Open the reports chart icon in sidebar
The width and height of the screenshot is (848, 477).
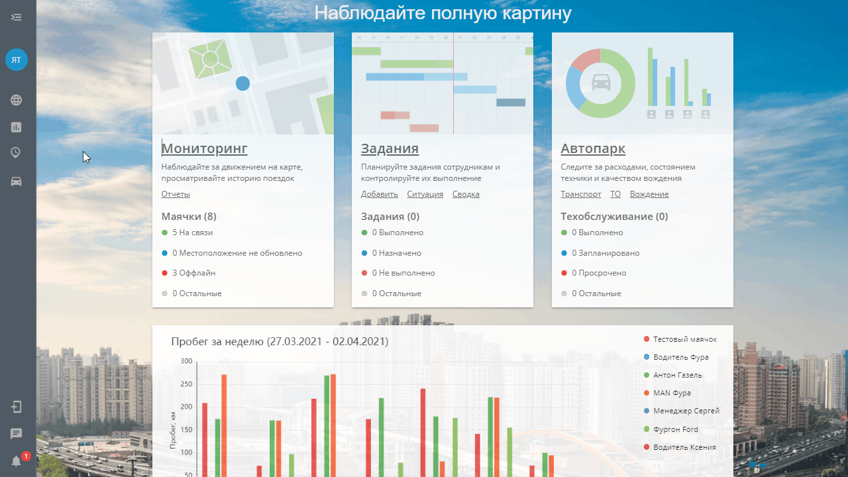tap(17, 127)
